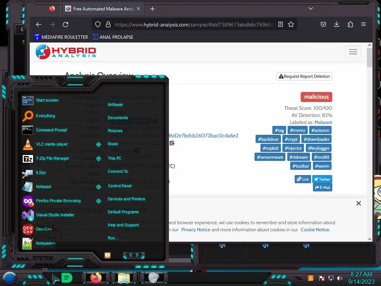Expand VLC media player jump list
381x286 pixels.
98,144
